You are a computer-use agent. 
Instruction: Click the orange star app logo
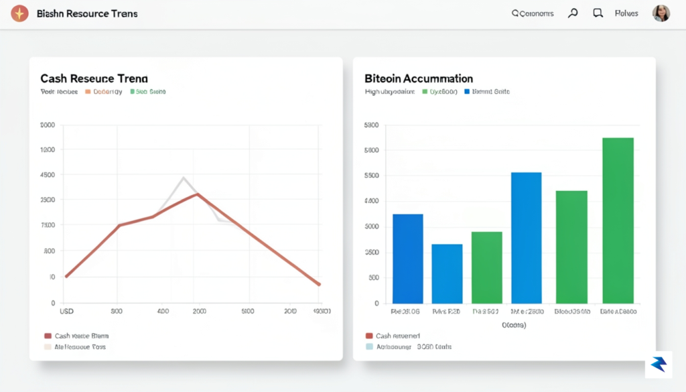[x=19, y=13]
